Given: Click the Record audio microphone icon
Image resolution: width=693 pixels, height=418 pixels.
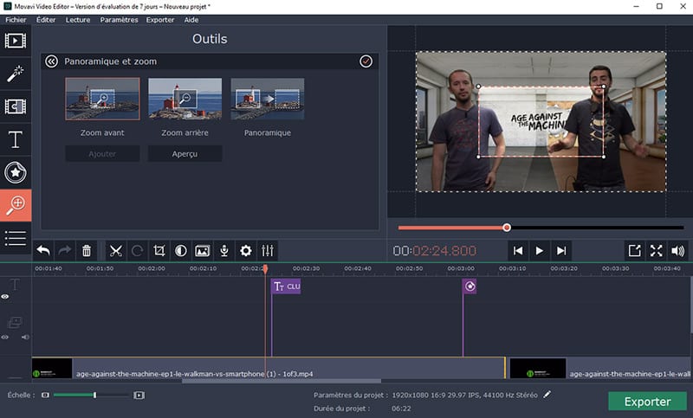Looking at the screenshot, I should pyautogui.click(x=224, y=251).
